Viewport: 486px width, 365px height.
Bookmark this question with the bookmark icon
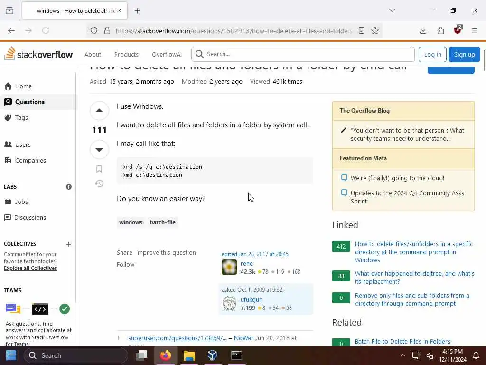99,169
